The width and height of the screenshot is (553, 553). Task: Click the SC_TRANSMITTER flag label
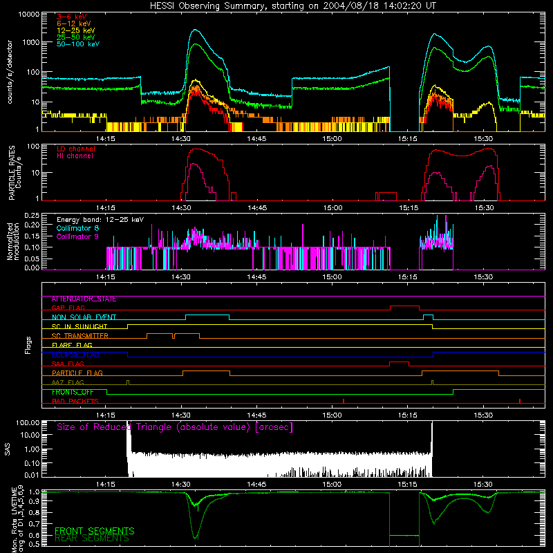(79, 336)
